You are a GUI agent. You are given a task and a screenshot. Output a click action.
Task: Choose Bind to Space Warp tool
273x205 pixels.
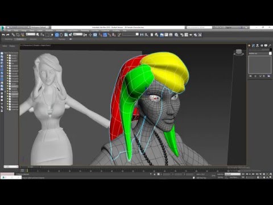23,35
